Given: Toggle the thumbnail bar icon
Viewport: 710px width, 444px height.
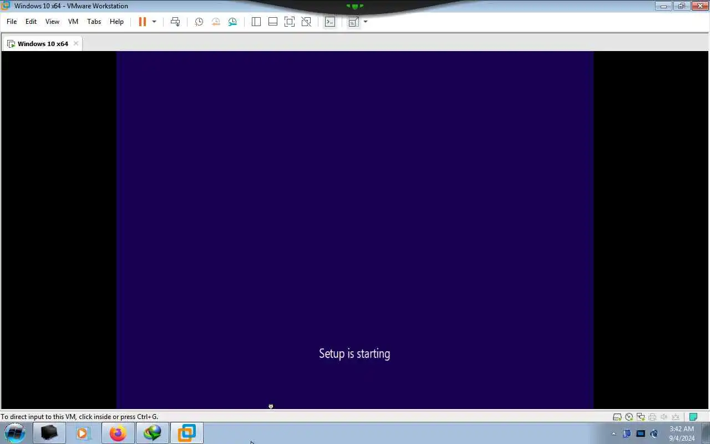Looking at the screenshot, I should point(272,22).
